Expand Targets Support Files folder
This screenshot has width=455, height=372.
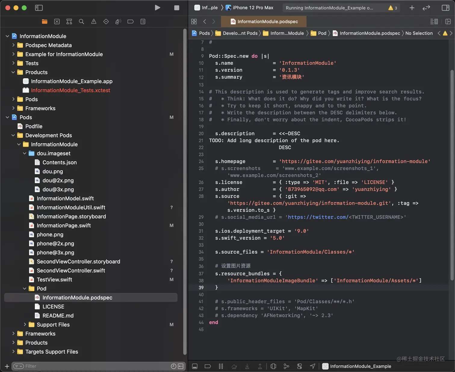pyautogui.click(x=13, y=352)
